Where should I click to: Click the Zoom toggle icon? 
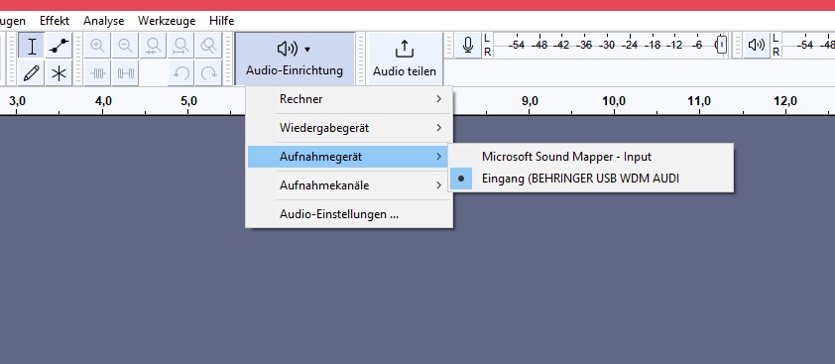208,46
